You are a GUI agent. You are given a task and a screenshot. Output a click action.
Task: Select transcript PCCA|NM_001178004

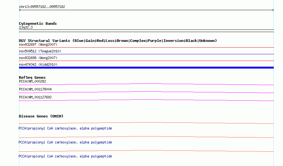pyautogui.click(x=35, y=90)
